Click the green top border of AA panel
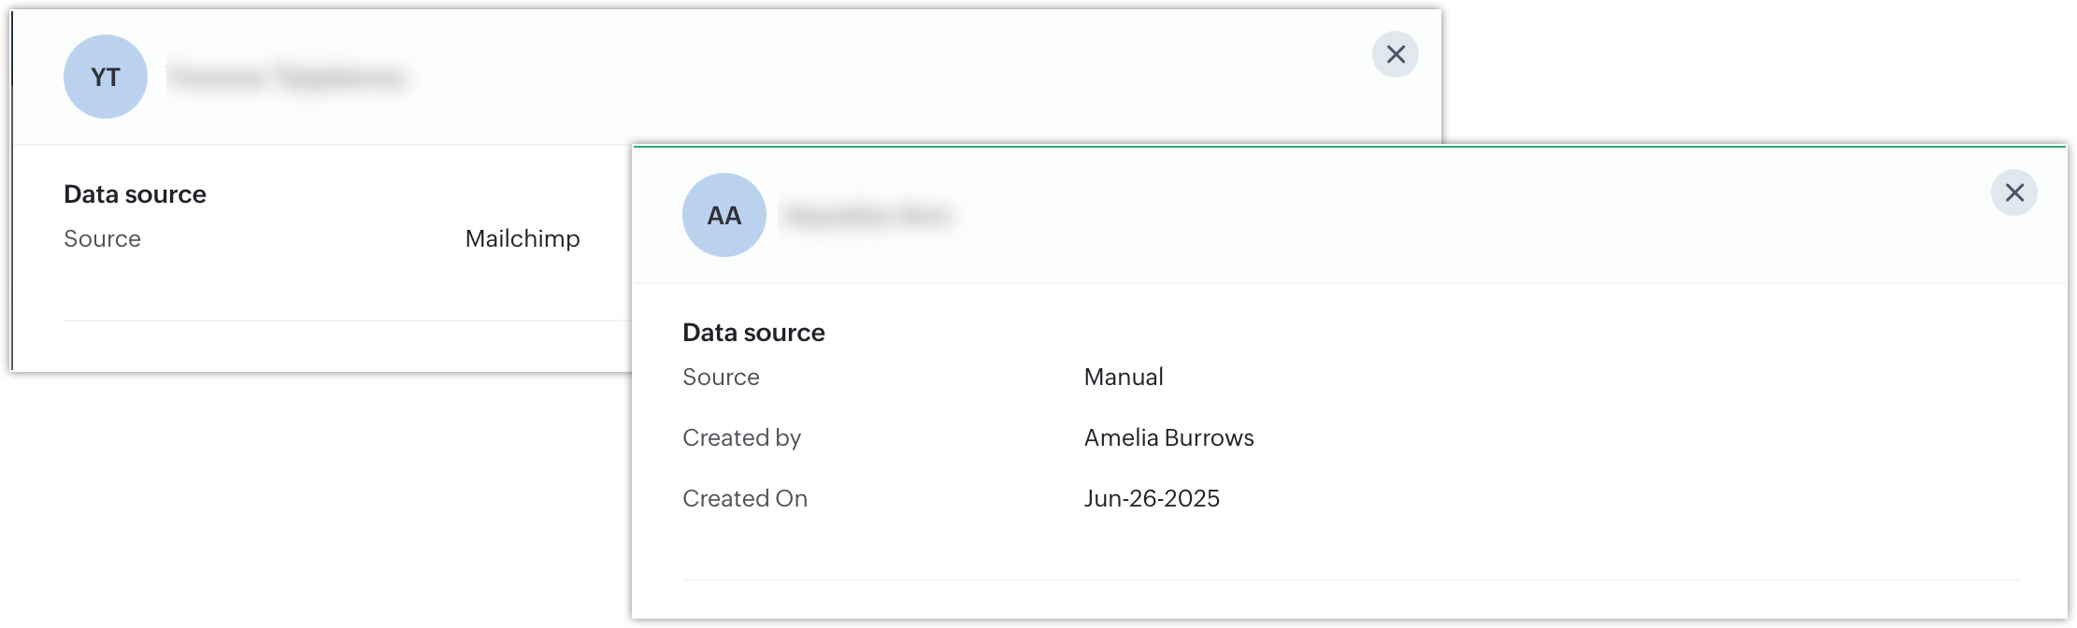This screenshot has height=628, width=2077. click(x=1349, y=146)
